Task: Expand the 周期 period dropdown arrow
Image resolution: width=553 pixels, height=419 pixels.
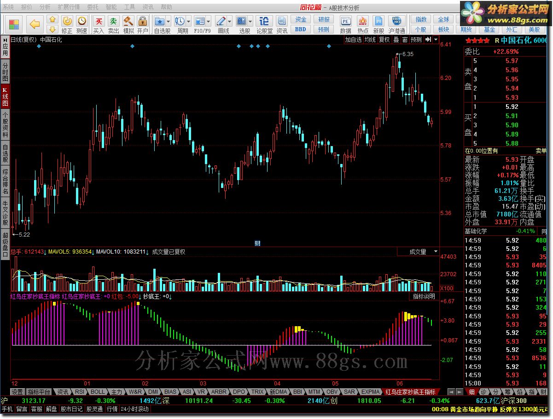Action: coord(189,21)
